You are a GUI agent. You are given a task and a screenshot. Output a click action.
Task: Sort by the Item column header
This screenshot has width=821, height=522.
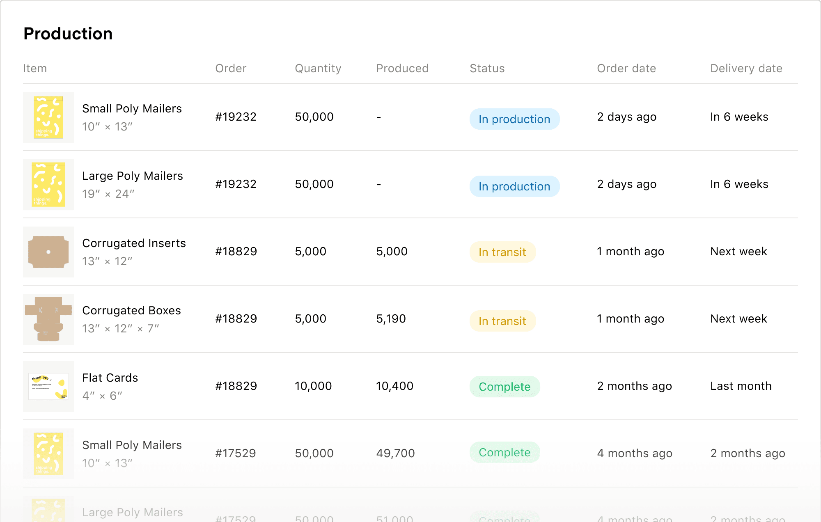coord(35,68)
